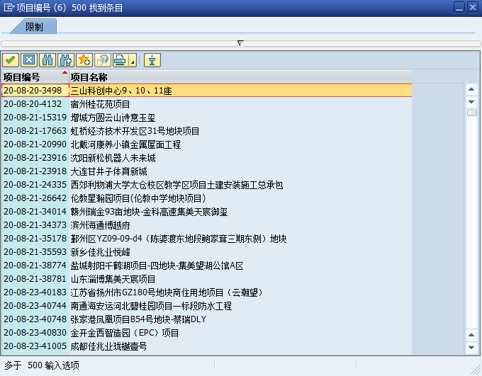Expand the restrictions panel triangle
Image resolution: width=482 pixels, height=376 pixels.
pos(240,43)
